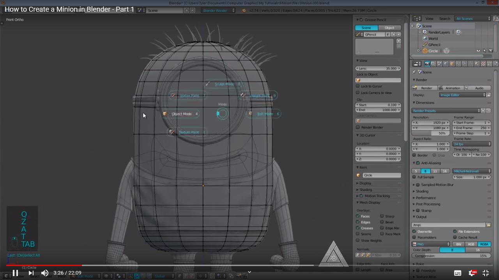The height and width of the screenshot is (280, 499).
Task: Open the Material properties tab
Action: (x=477, y=64)
